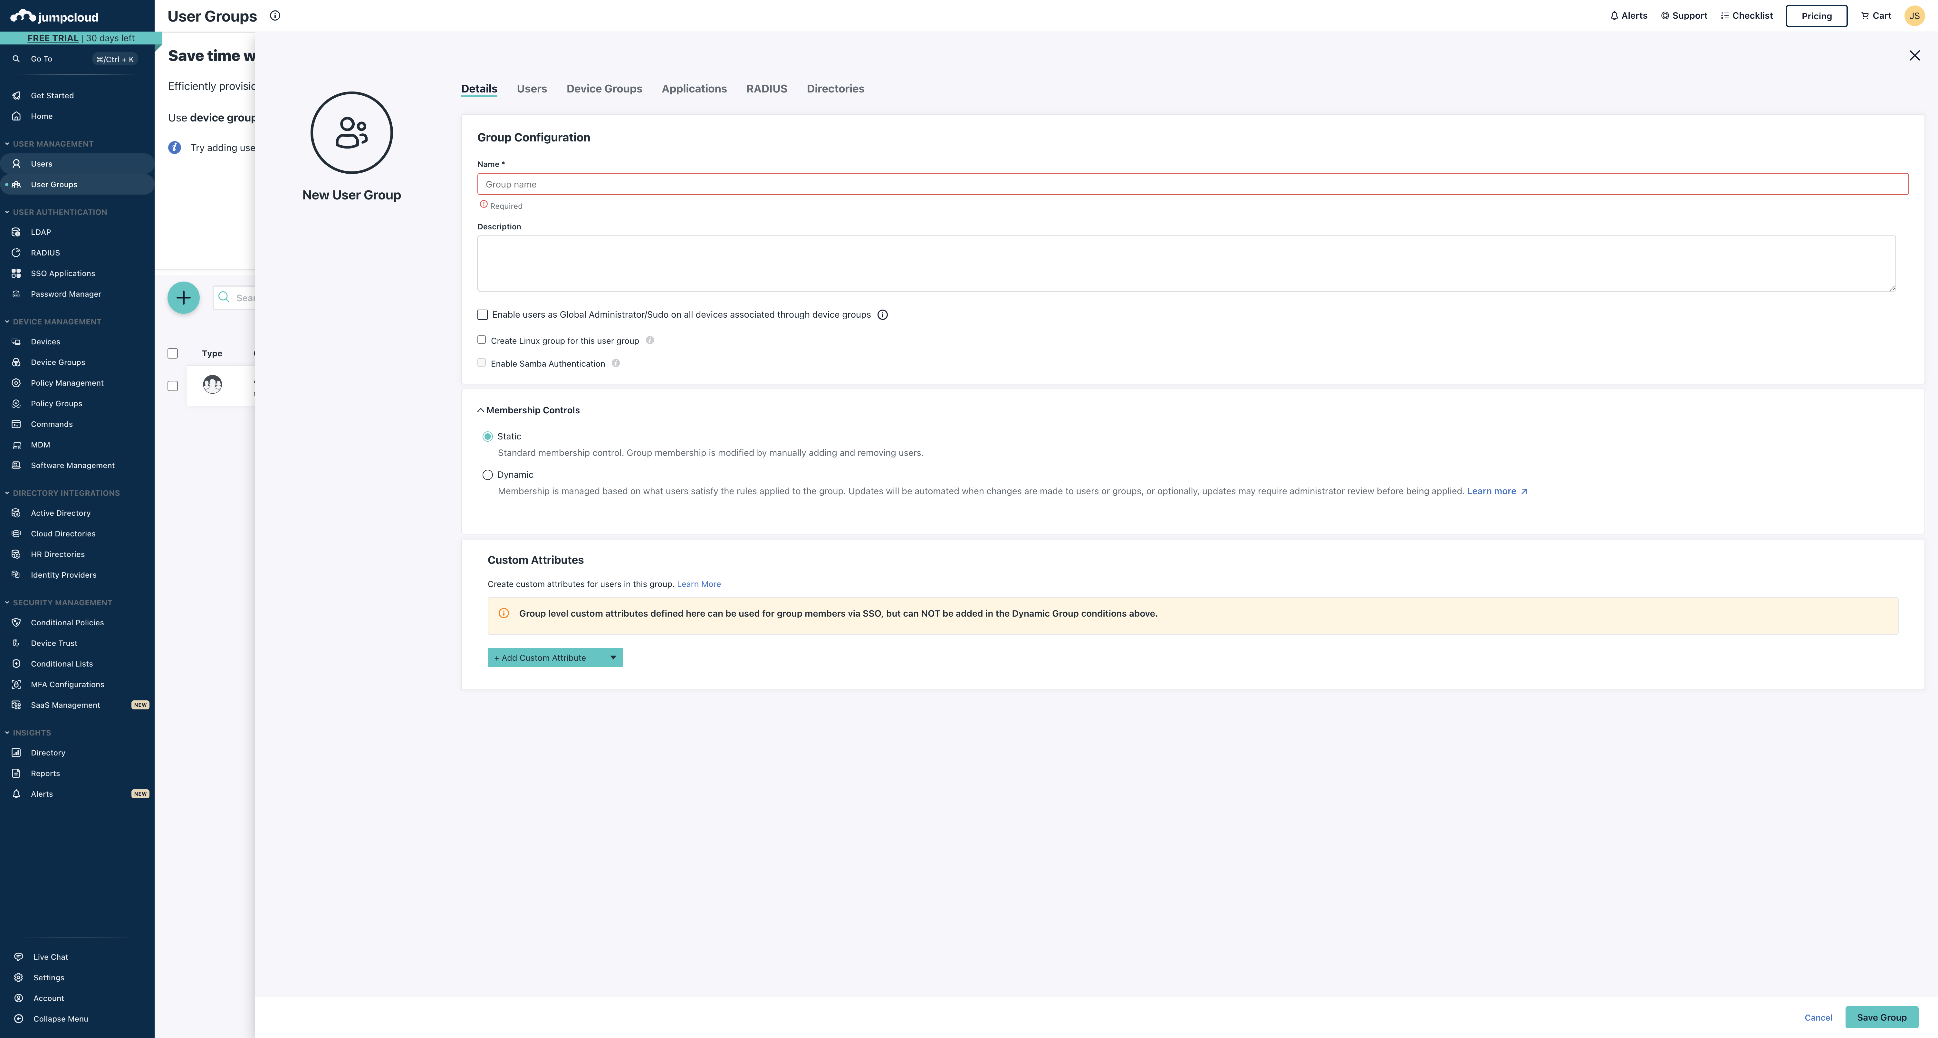Click the green add group plus button
This screenshot has height=1038, width=1938.
[184, 298]
